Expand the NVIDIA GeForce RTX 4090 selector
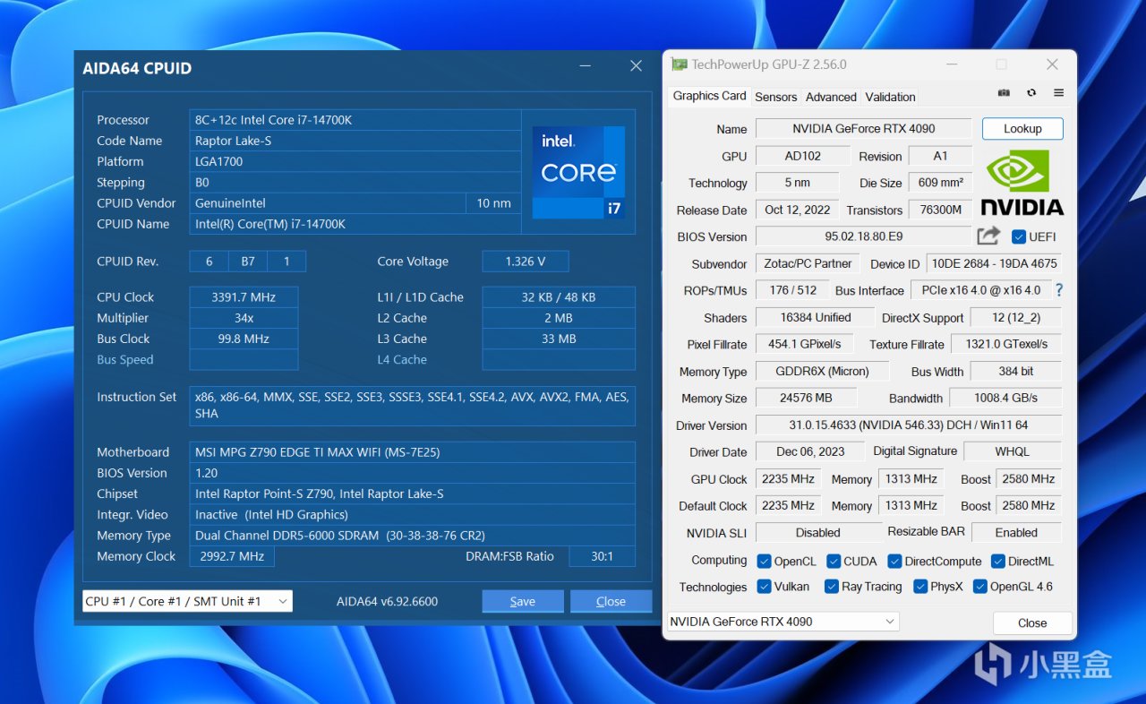 pyautogui.click(x=783, y=622)
